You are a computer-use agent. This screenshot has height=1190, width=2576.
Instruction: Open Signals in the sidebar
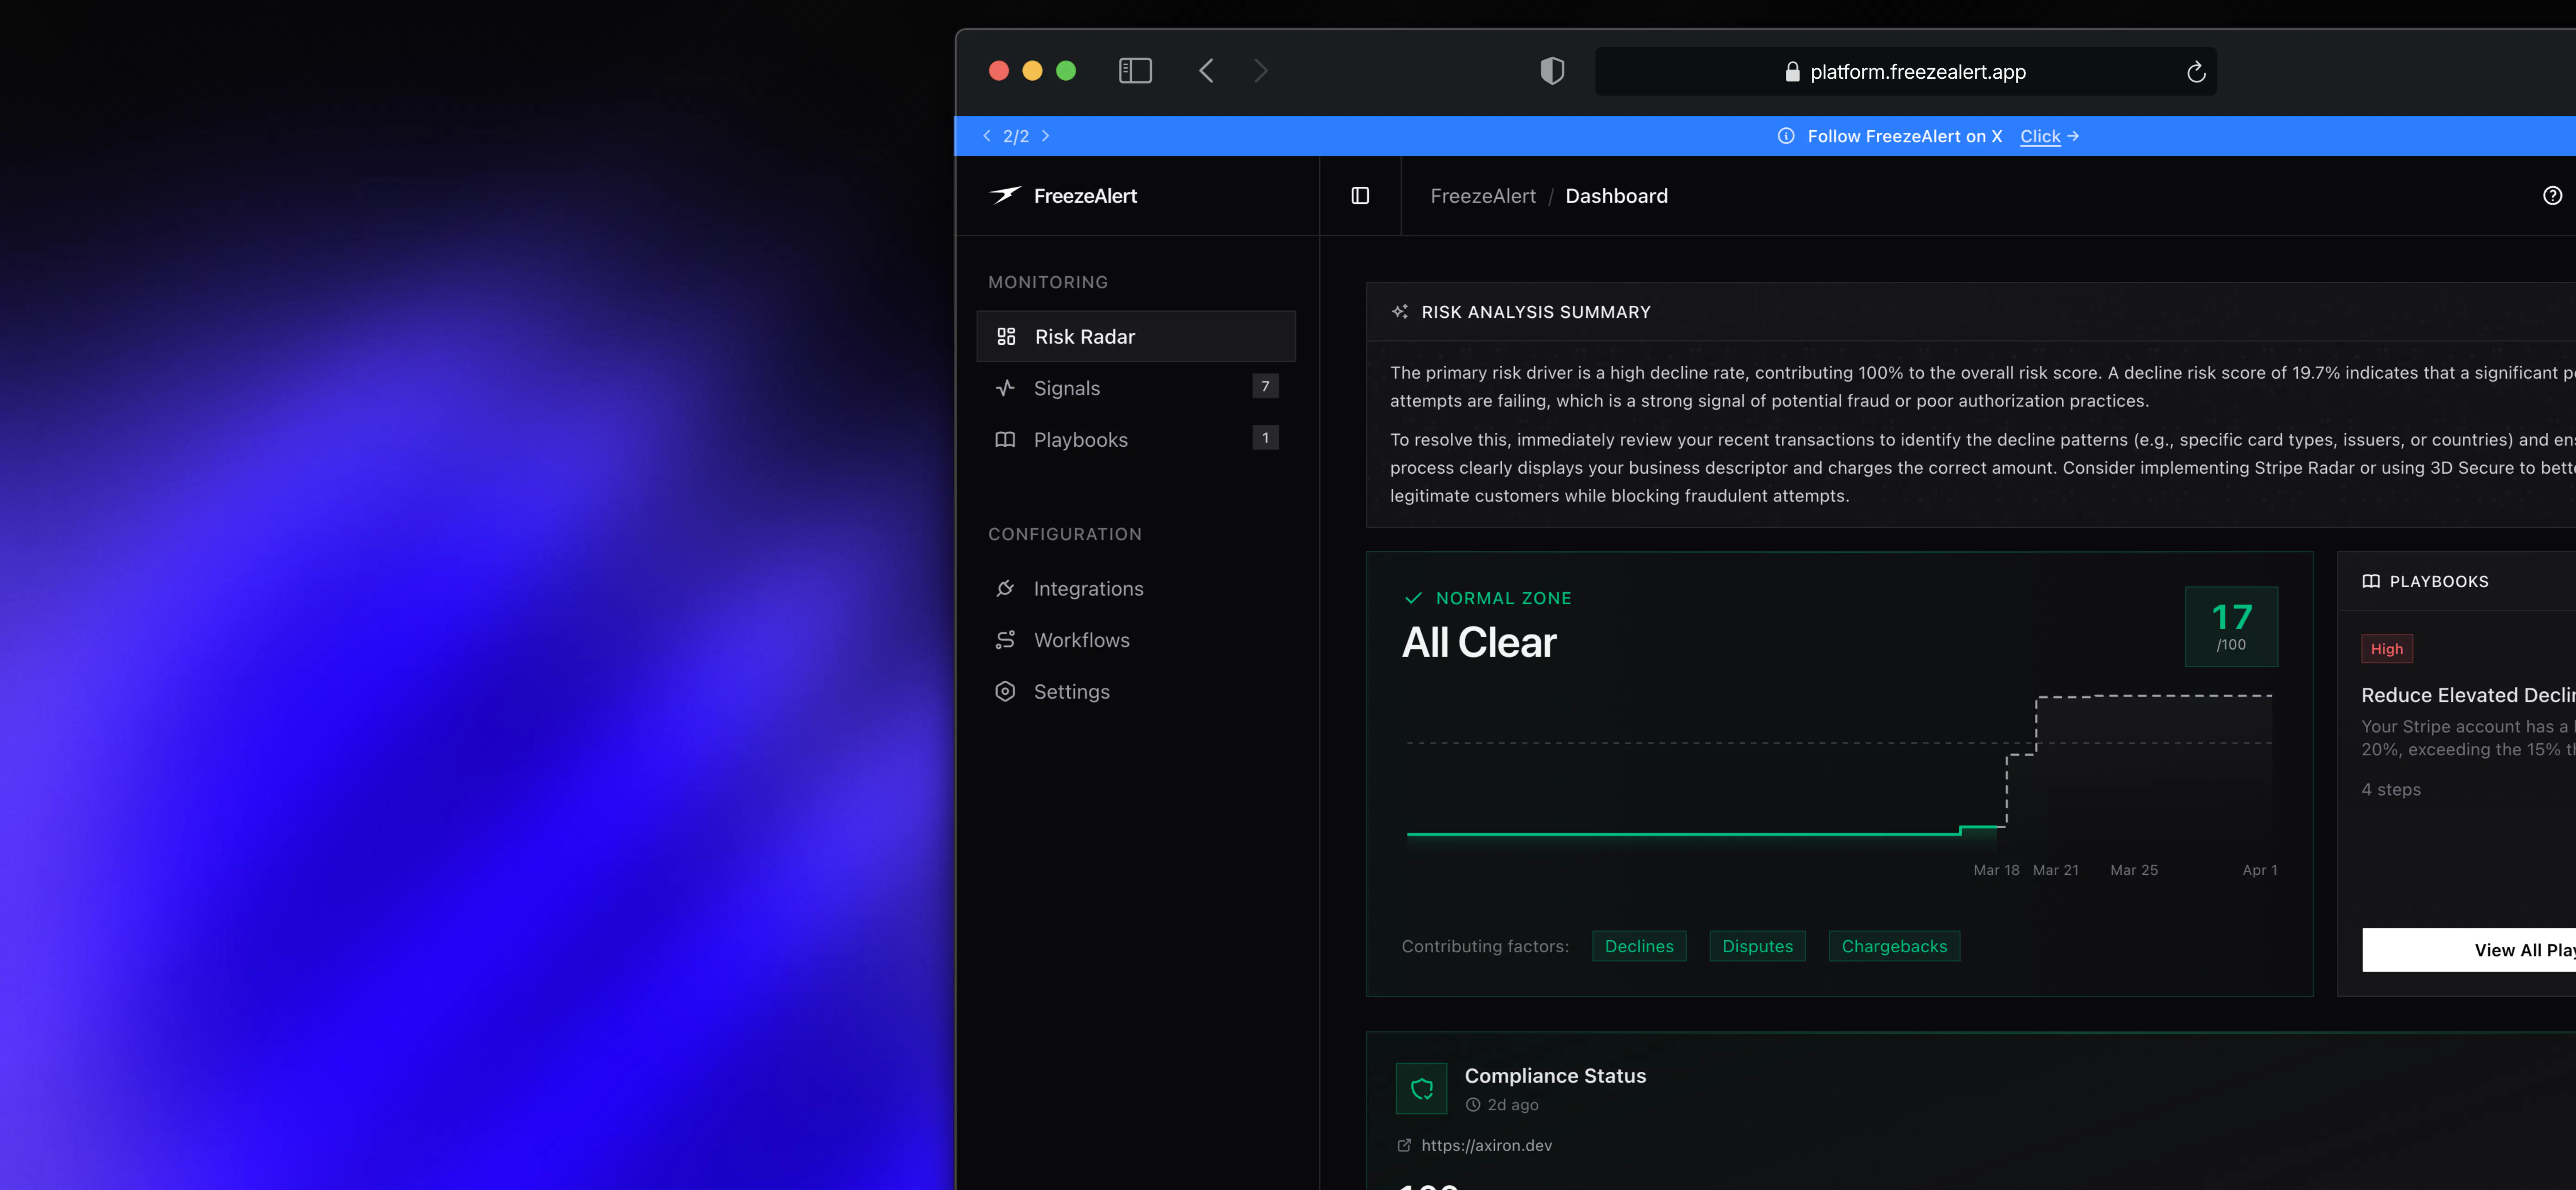pos(1136,388)
